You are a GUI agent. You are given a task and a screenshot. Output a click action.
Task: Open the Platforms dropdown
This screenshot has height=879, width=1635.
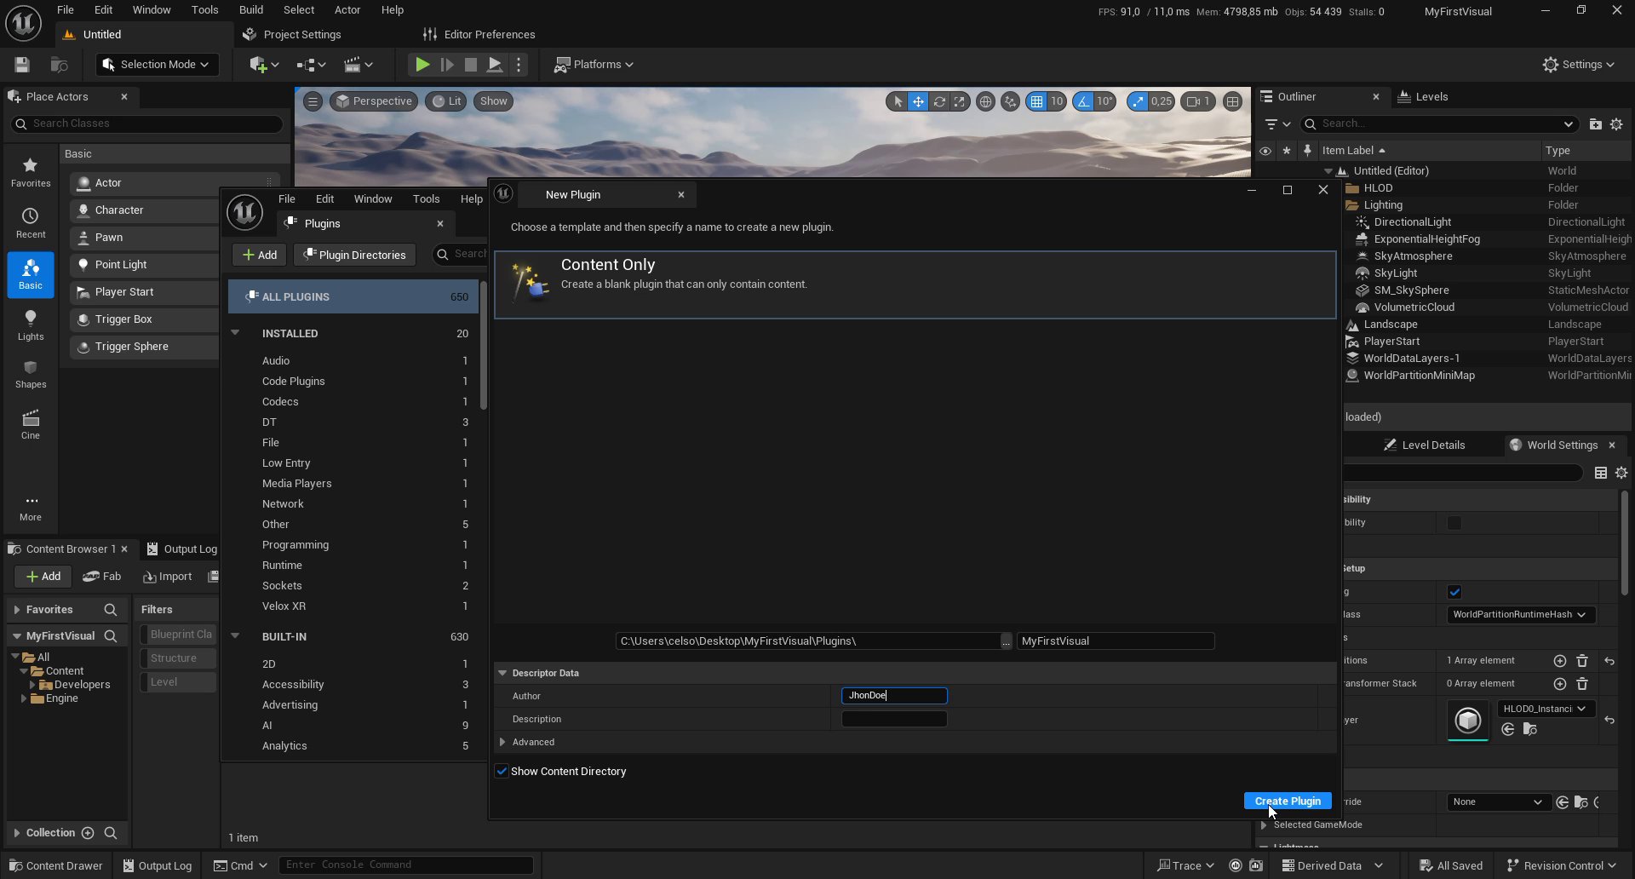click(x=594, y=65)
